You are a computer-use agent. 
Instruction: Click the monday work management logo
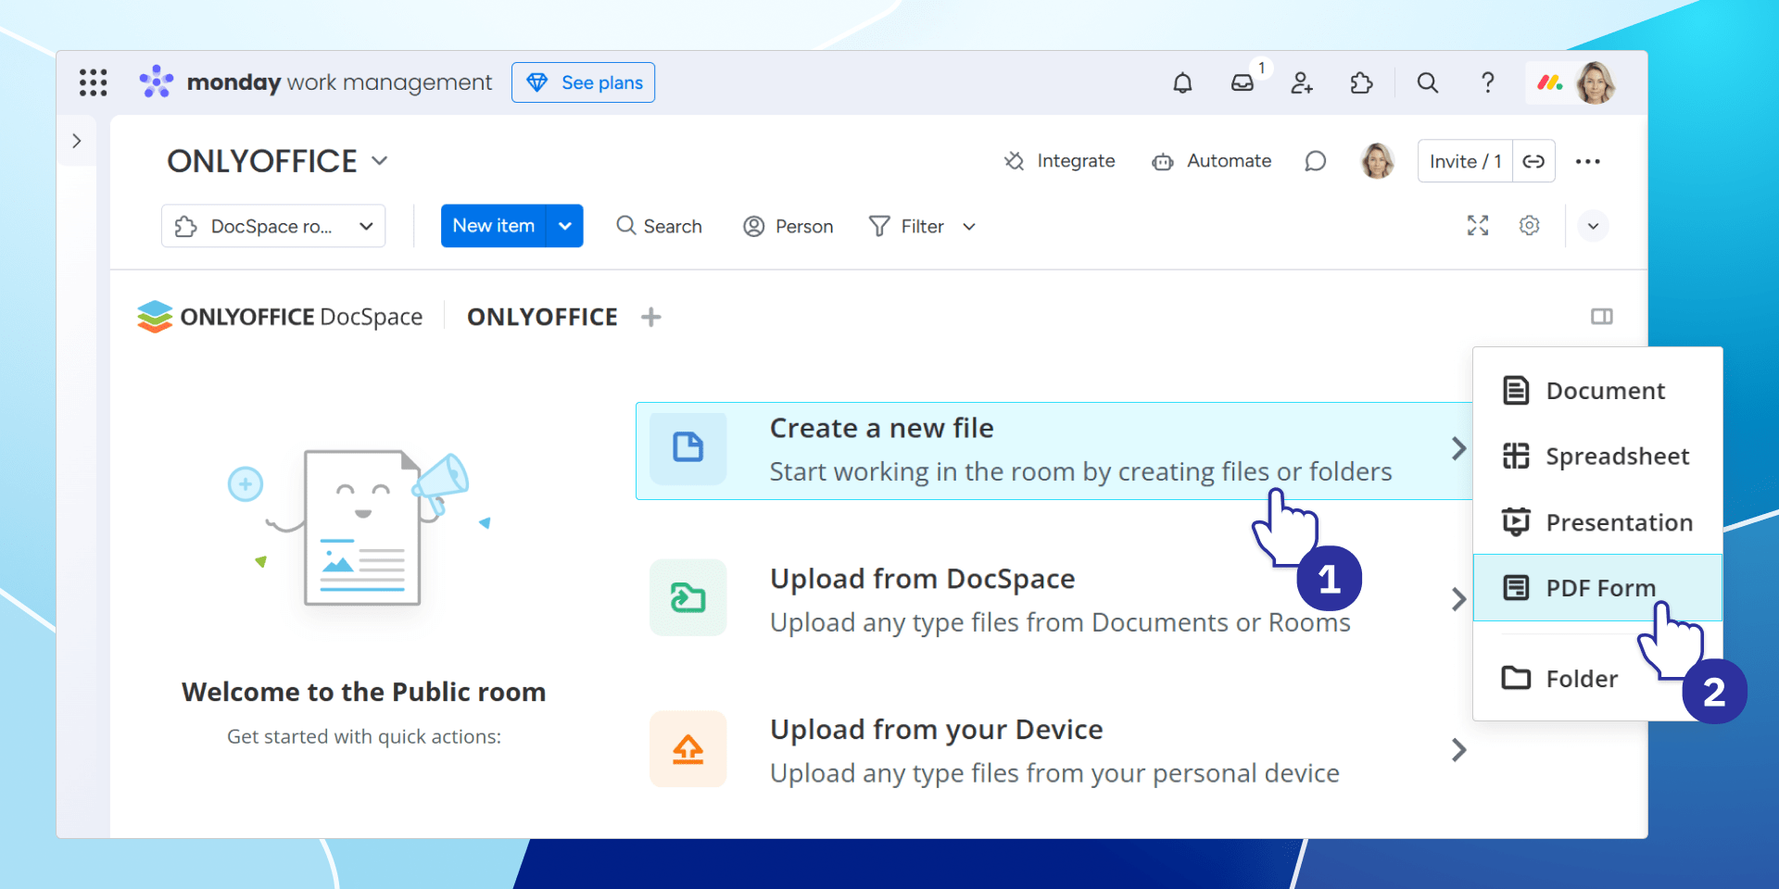(x=315, y=82)
